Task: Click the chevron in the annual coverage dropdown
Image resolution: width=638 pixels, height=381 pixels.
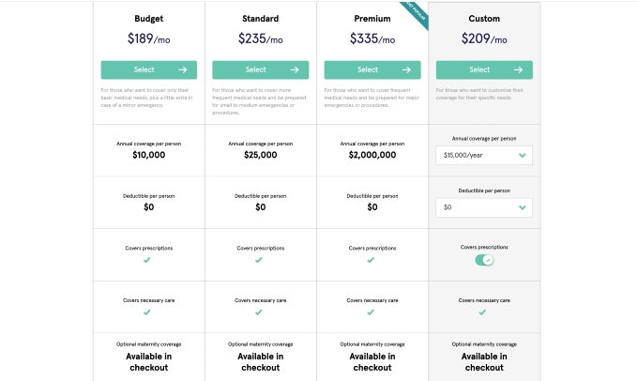Action: pos(523,155)
